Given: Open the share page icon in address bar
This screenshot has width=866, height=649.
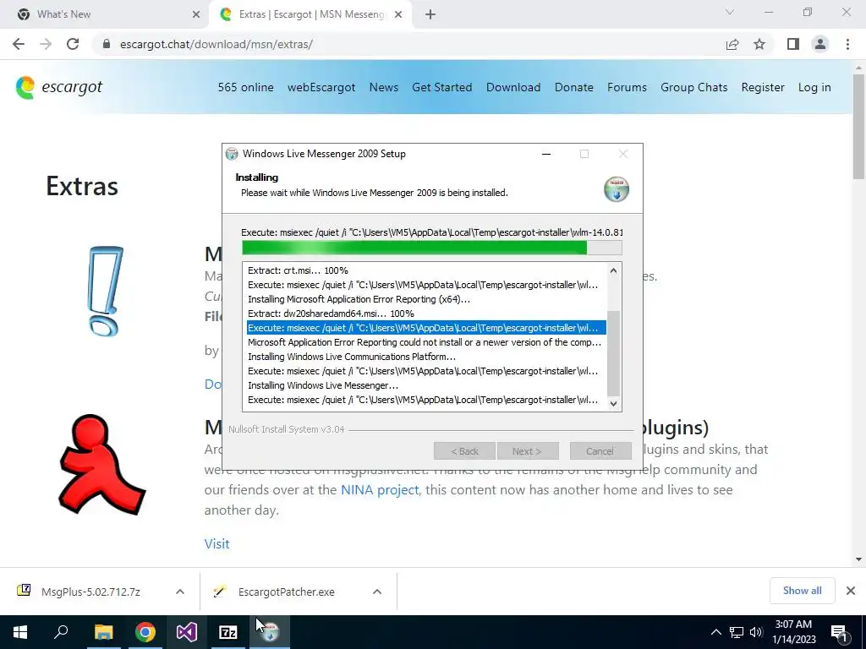Looking at the screenshot, I should 732,44.
